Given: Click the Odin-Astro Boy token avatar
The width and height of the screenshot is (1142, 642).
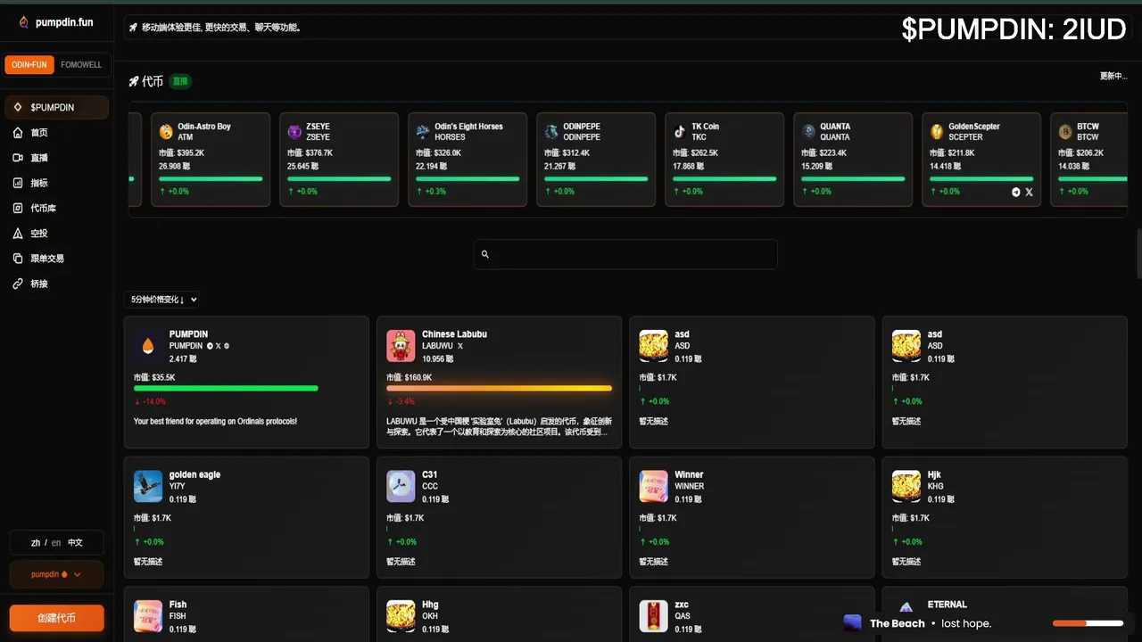Looking at the screenshot, I should click(x=166, y=132).
